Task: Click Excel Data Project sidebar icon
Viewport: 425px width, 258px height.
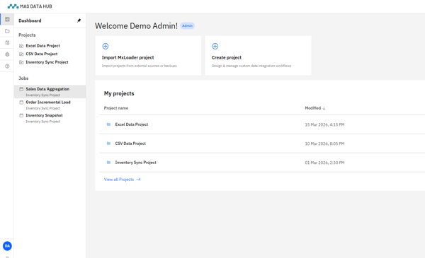Action: 21,46
